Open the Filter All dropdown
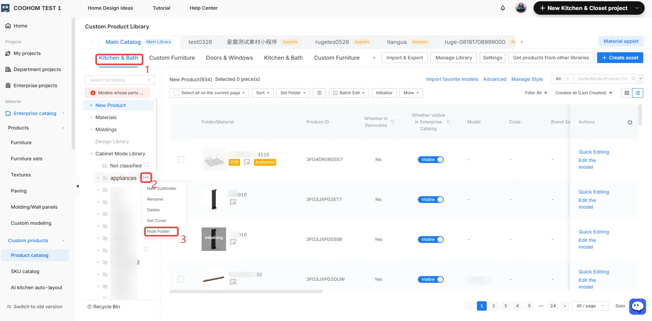 coord(536,93)
